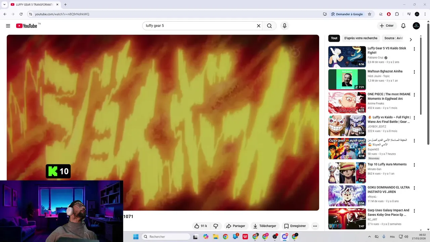This screenshot has width=430, height=242.
Task: Open options for Top 10 Luffy Aura Moments
Action: pyautogui.click(x=414, y=165)
